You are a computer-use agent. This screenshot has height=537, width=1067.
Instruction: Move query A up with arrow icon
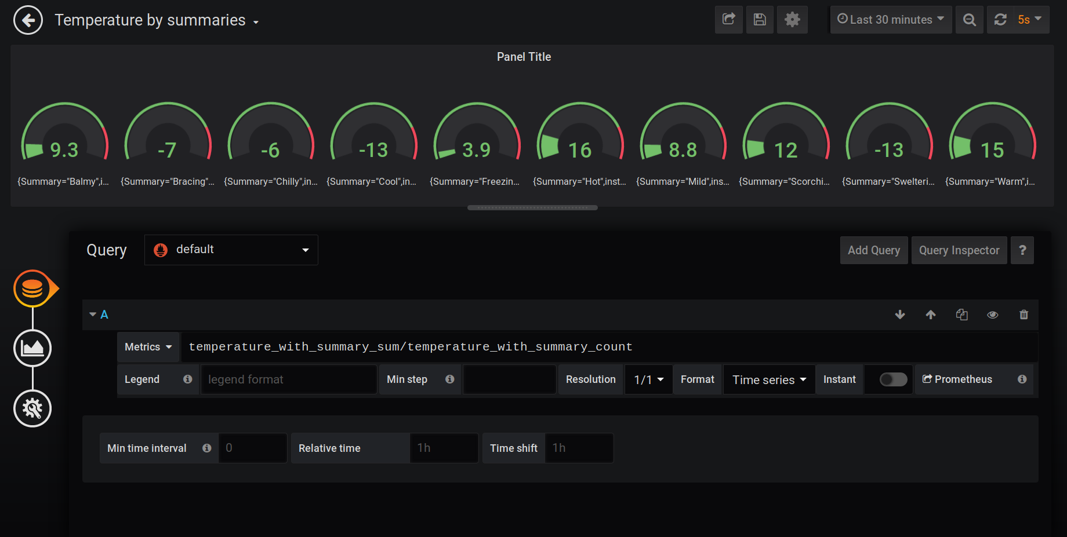931,315
